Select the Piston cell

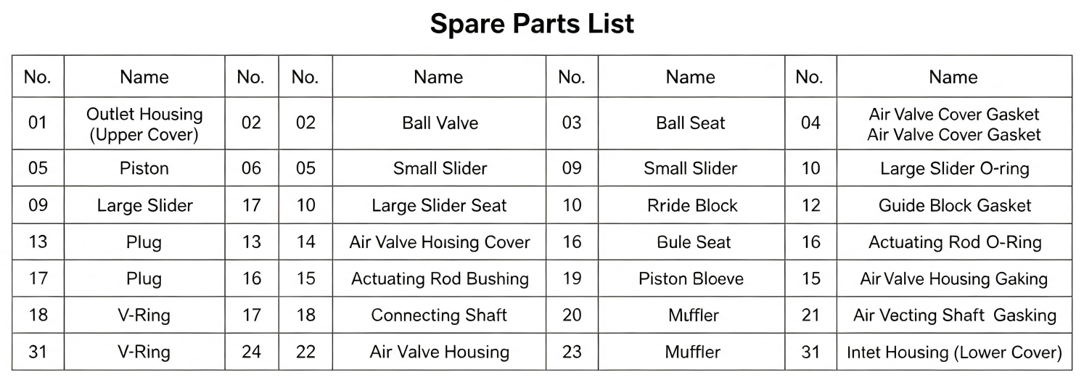(x=144, y=168)
